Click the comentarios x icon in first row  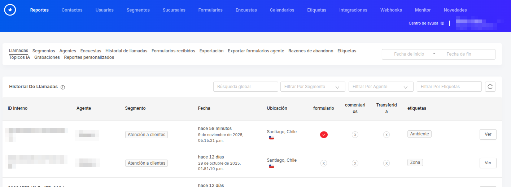pyautogui.click(x=355, y=135)
